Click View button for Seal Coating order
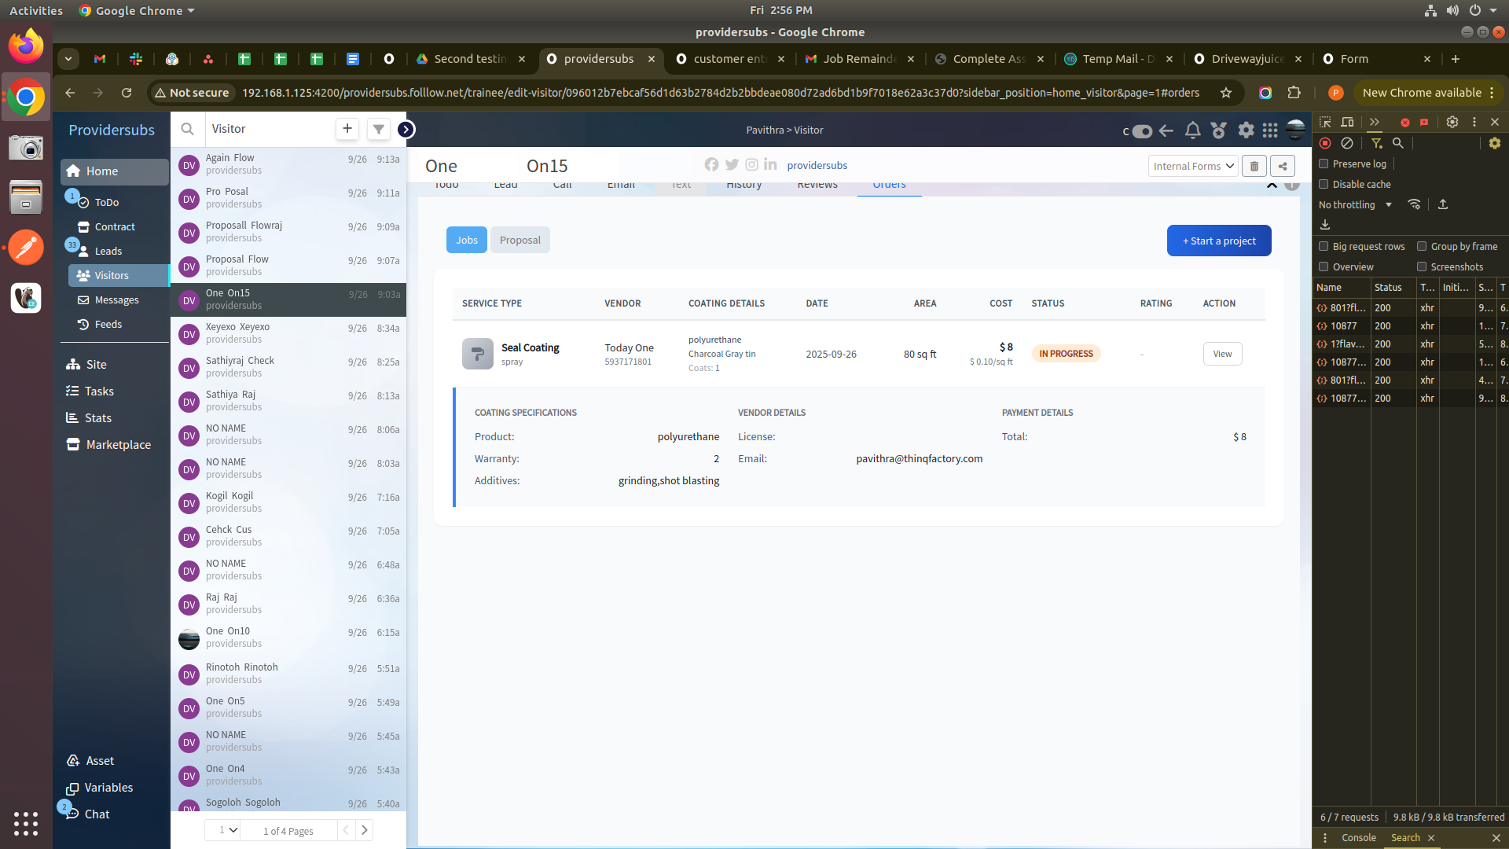This screenshot has width=1509, height=849. tap(1222, 354)
